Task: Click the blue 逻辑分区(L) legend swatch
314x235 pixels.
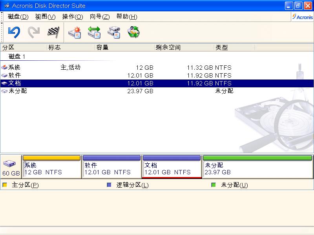Action: pyautogui.click(x=109, y=185)
